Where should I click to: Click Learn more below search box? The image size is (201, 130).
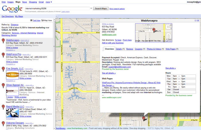(65, 11)
